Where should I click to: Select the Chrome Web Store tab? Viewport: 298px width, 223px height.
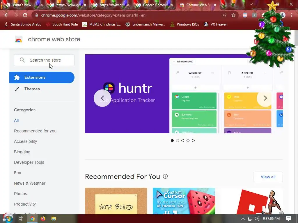[x=198, y=5]
